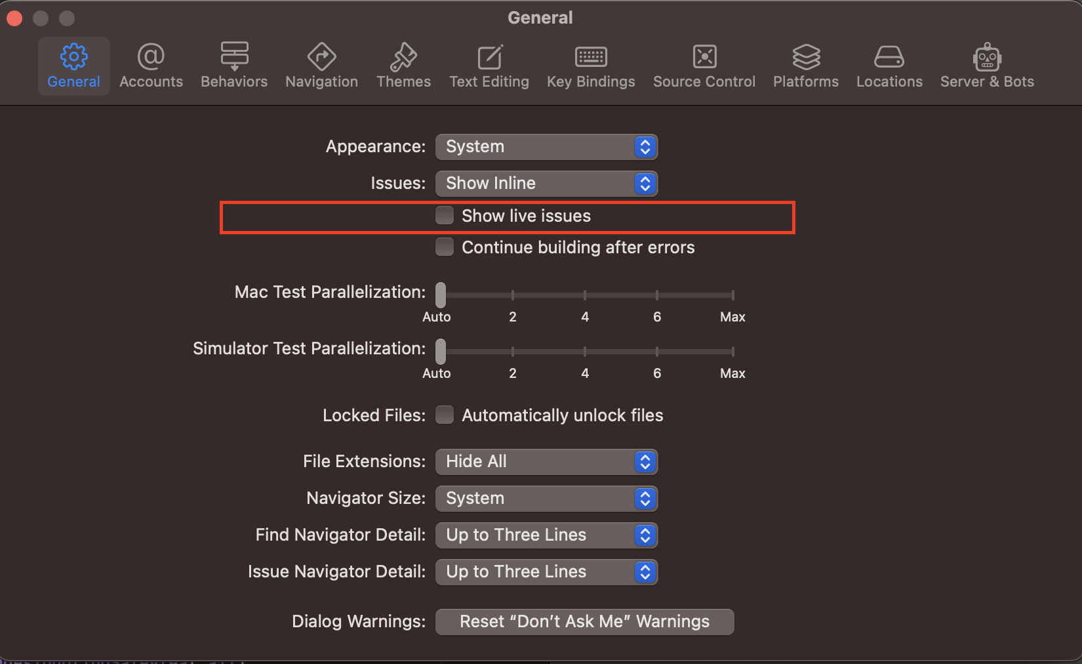
Task: Click the Mac Test Parallelization slider knob
Action: pos(441,295)
